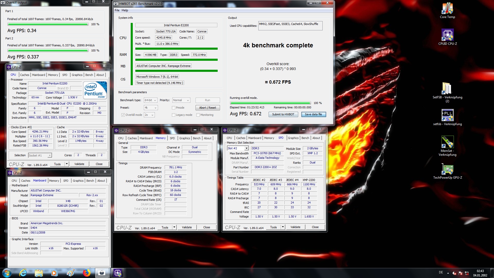
Task: Switch to Bench tab in CPU-Z Memory window
Action: (x=197, y=138)
